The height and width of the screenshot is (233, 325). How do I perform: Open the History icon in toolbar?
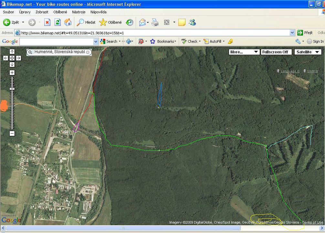tap(130, 22)
